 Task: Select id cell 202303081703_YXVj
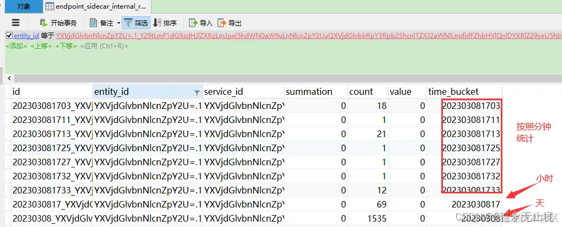tap(52, 106)
